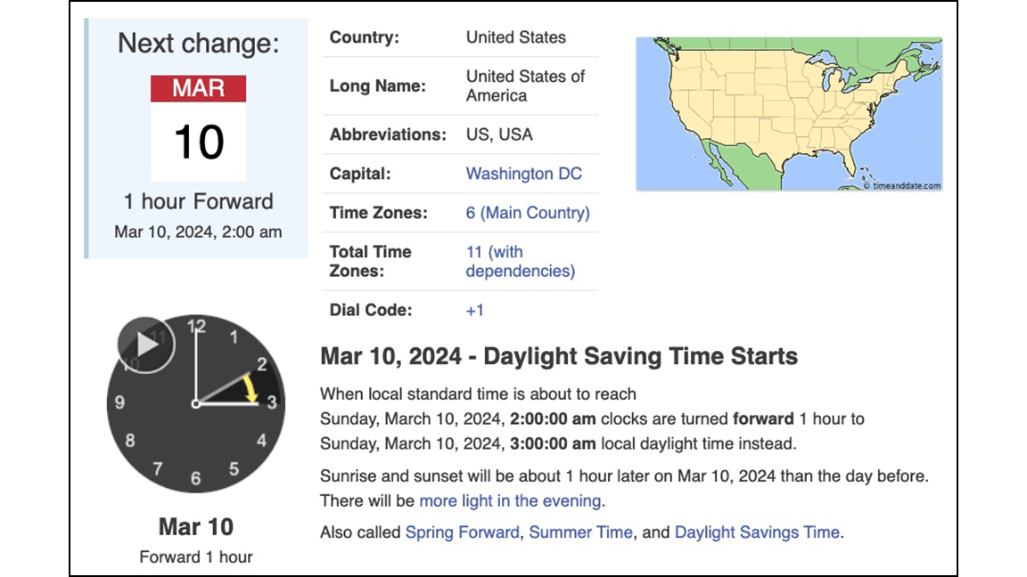Viewport: 1027px width, 577px height.
Task: Click the Daylight Saving Time Starts heading
Action: tap(559, 355)
